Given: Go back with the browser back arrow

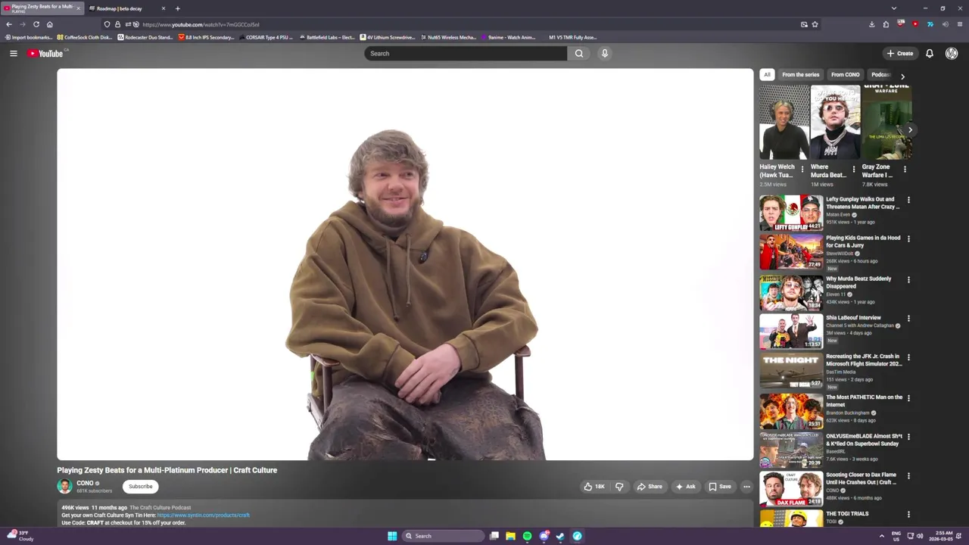Looking at the screenshot, I should [9, 24].
